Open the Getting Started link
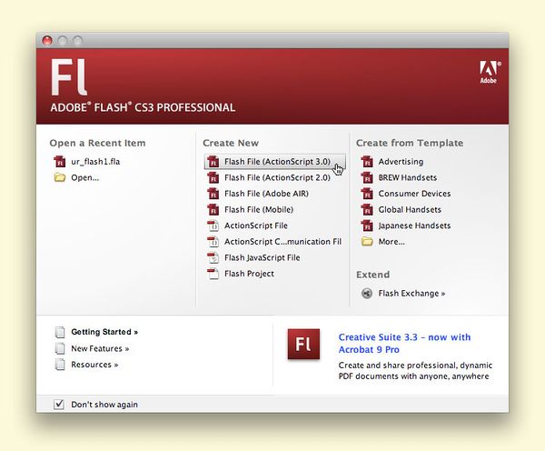This screenshot has height=451, width=545. tap(104, 332)
